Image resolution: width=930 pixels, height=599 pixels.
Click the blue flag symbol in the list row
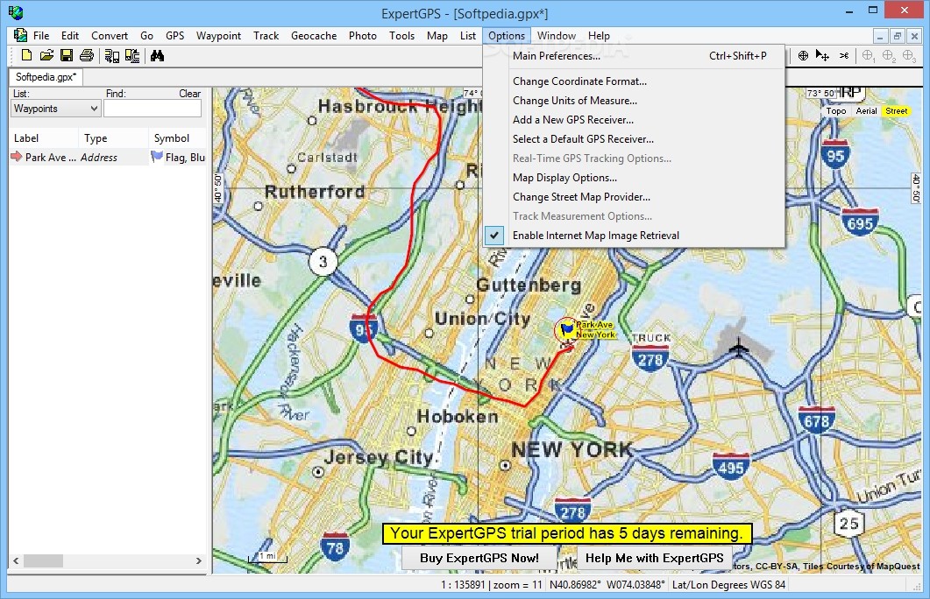[157, 157]
